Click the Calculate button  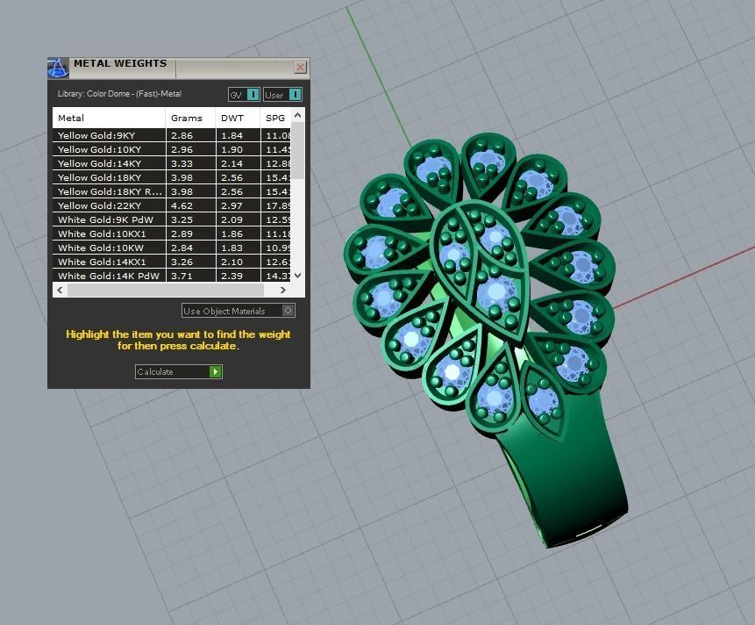tap(179, 371)
